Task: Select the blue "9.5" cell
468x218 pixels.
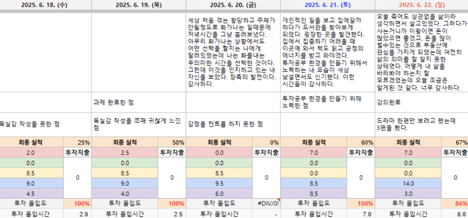Action: tap(219, 183)
